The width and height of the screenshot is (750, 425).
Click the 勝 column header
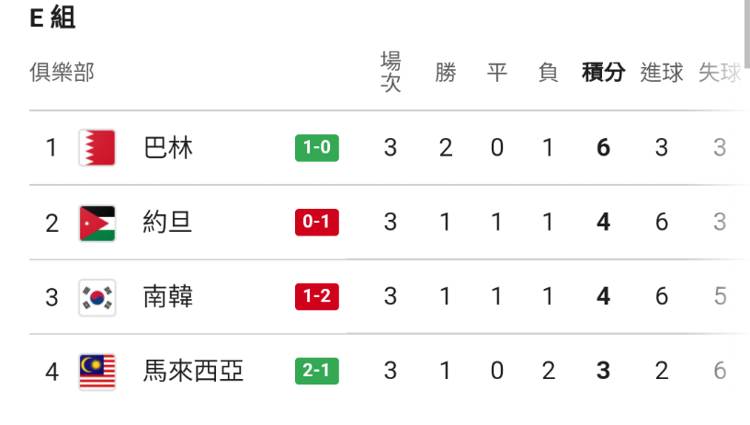click(x=446, y=73)
